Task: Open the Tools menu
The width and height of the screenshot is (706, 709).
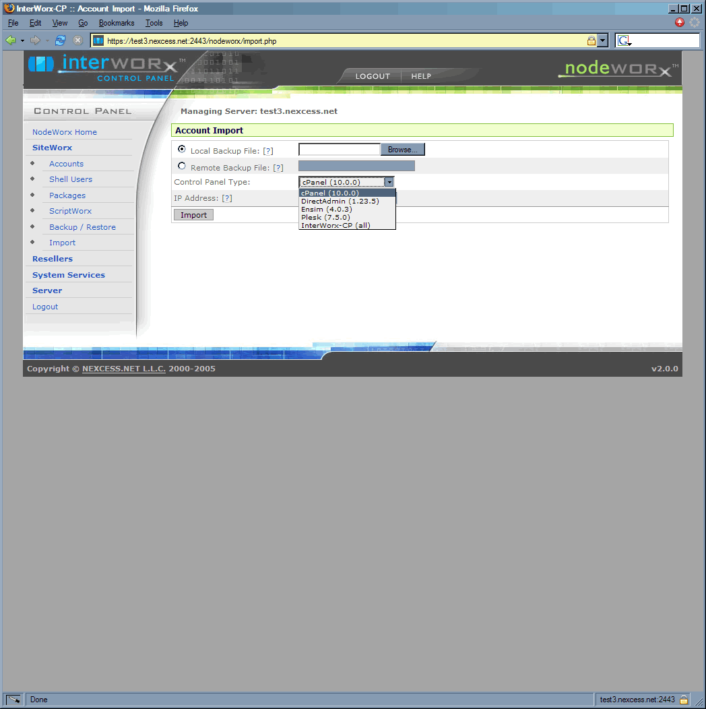Action: click(x=154, y=23)
